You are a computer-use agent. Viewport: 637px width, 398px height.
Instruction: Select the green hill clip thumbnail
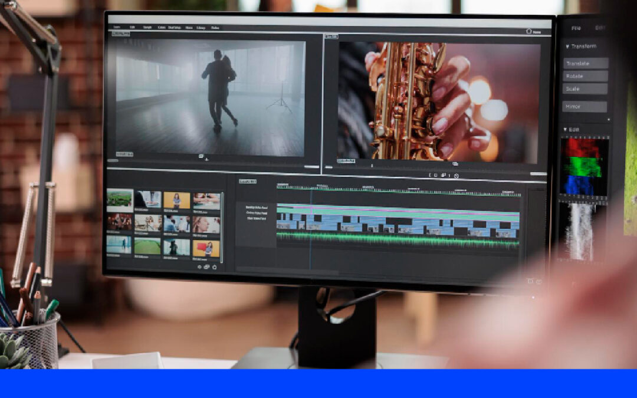point(147,246)
